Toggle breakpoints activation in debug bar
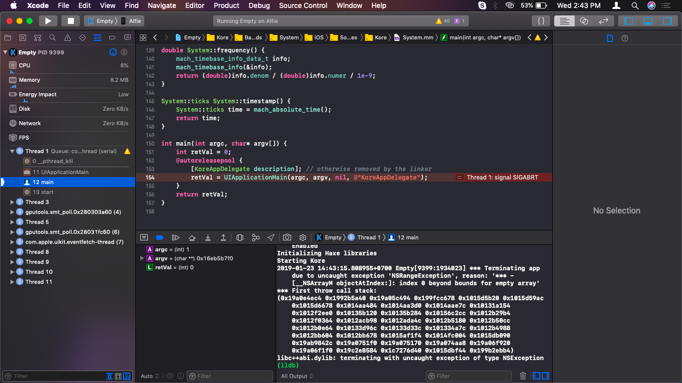 coord(160,238)
